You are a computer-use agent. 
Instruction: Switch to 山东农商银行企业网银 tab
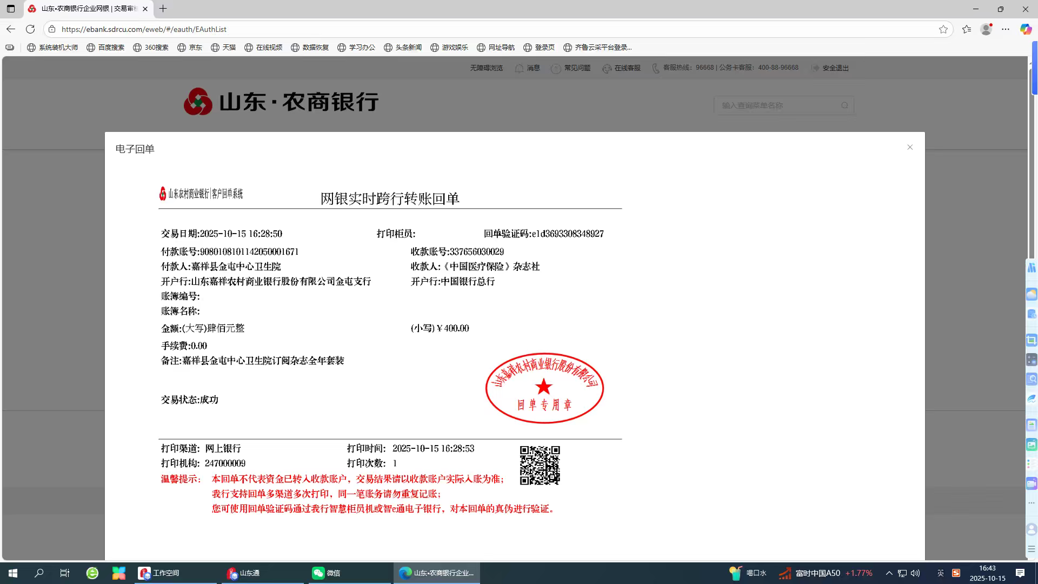pos(86,9)
